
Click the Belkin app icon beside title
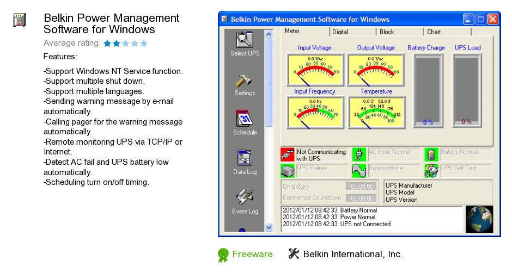[20, 20]
